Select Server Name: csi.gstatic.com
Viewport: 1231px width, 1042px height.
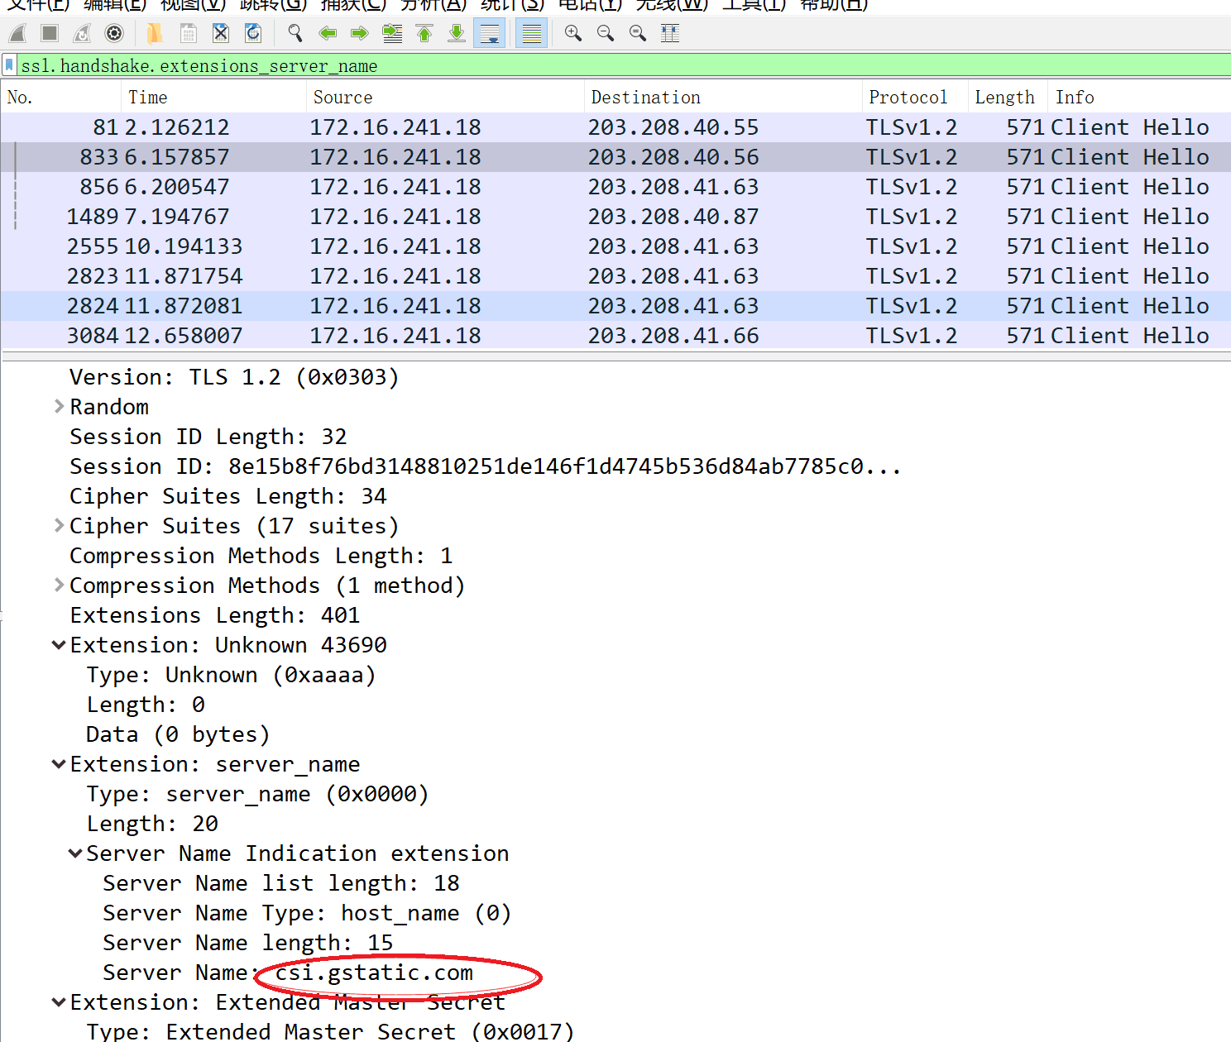288,973
